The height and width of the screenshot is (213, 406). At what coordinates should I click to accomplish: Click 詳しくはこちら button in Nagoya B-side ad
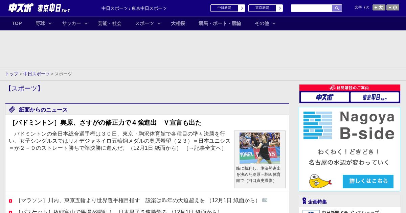[x=368, y=181]
